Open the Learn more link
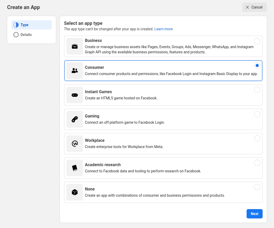274x228 pixels. 163,29
